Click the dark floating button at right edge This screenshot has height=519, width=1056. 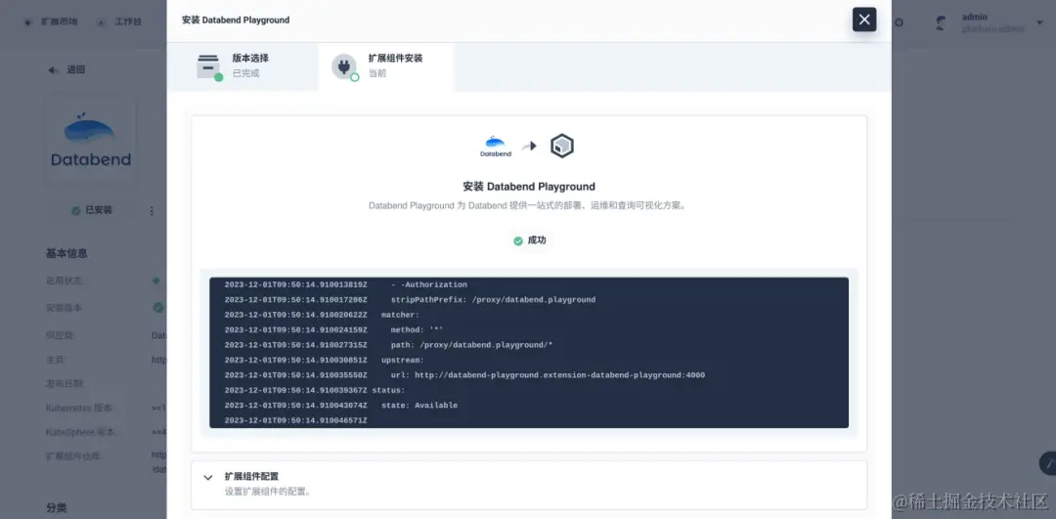click(1048, 463)
